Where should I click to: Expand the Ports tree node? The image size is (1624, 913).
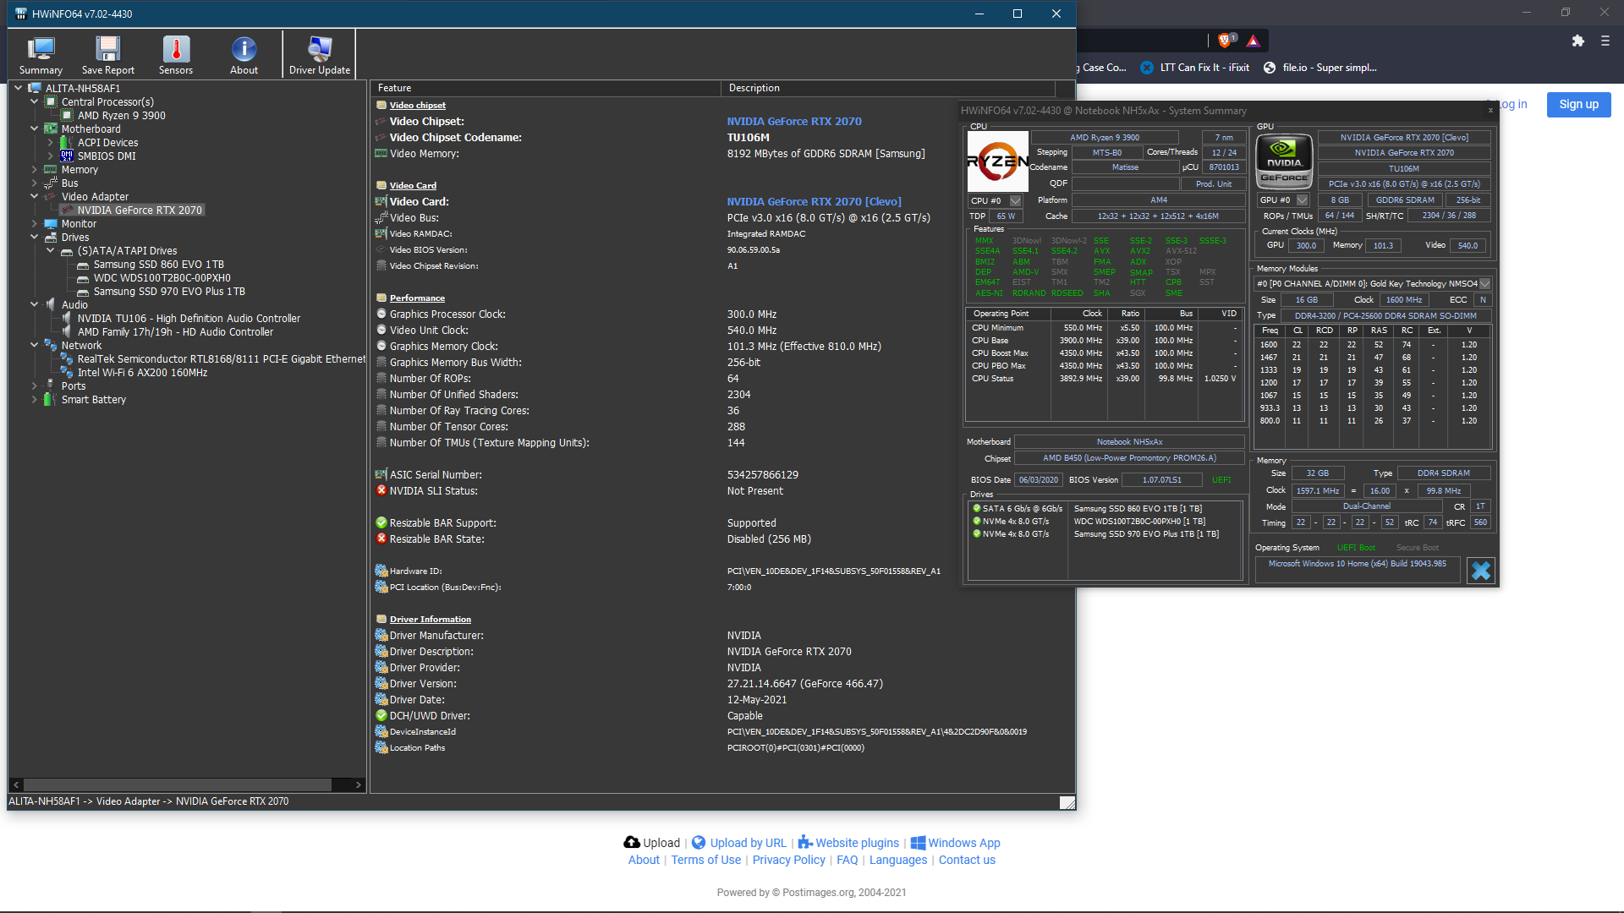point(35,385)
